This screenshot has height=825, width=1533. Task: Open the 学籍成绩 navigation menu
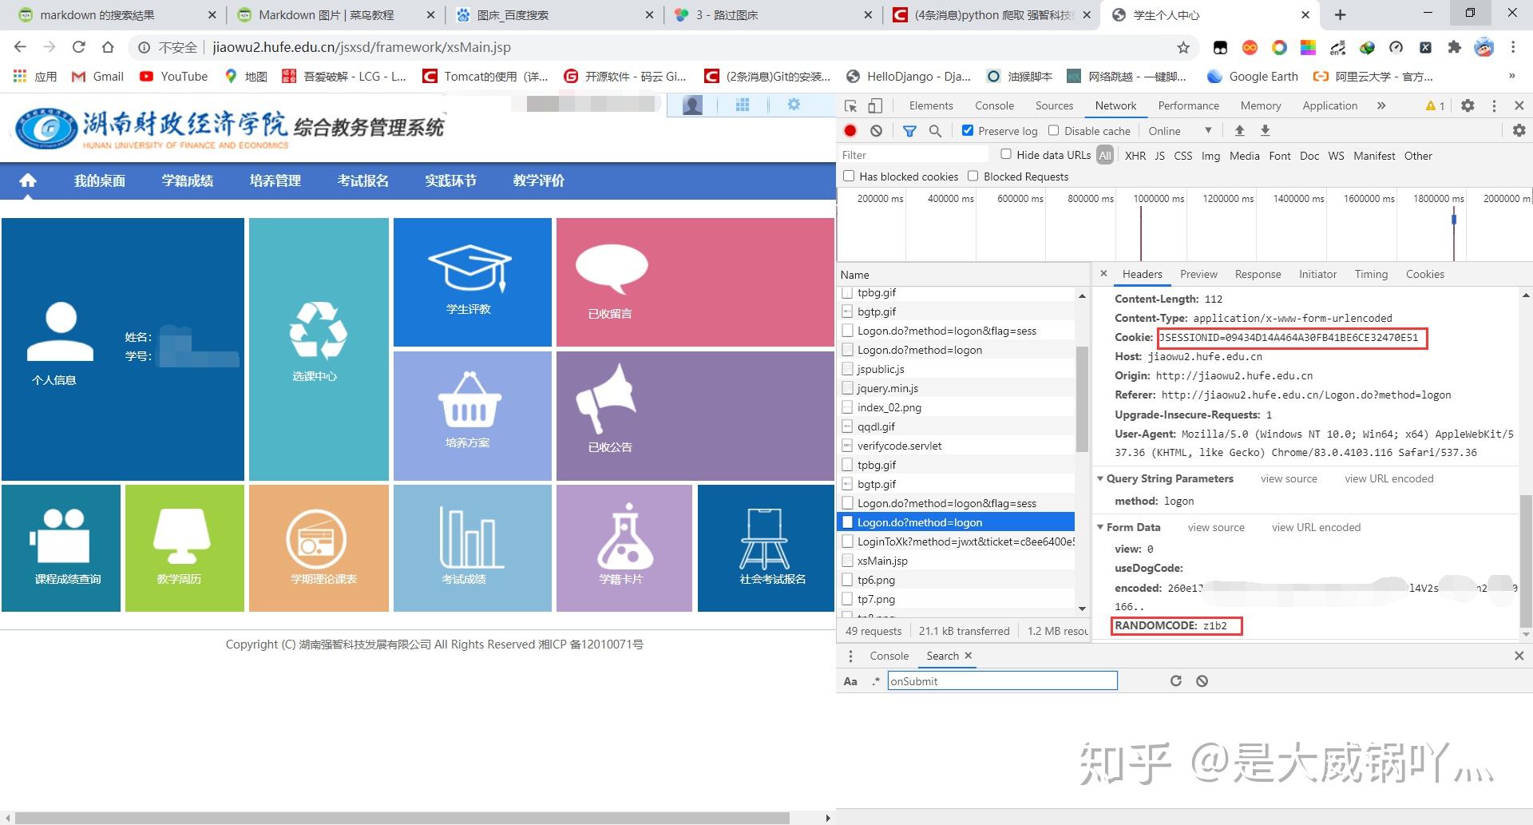pyautogui.click(x=188, y=180)
